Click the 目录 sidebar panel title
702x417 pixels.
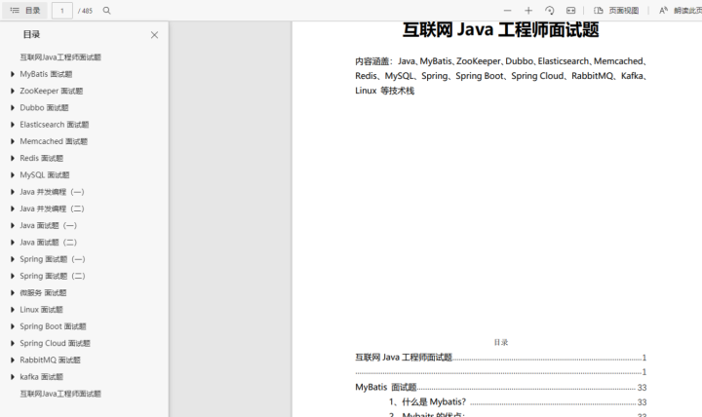pyautogui.click(x=32, y=34)
